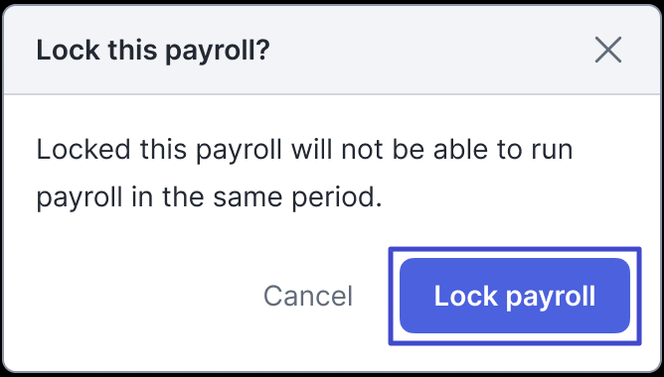Click the "Lock this payroll?" heading
The image size is (664, 377).
[x=153, y=51]
